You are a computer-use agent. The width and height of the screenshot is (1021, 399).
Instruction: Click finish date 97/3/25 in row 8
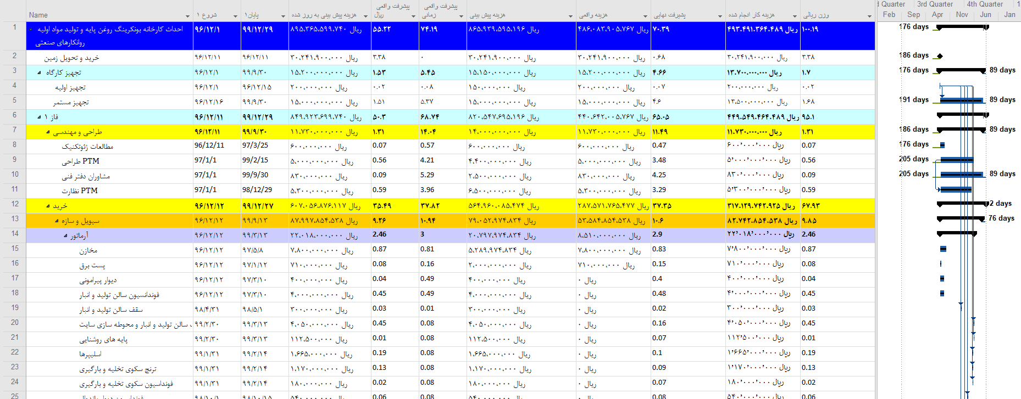click(255, 145)
